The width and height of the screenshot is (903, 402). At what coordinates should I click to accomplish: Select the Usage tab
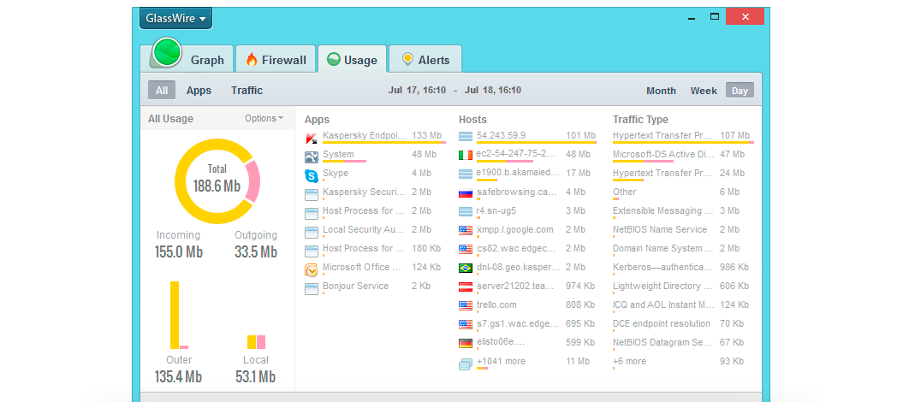pyautogui.click(x=352, y=60)
